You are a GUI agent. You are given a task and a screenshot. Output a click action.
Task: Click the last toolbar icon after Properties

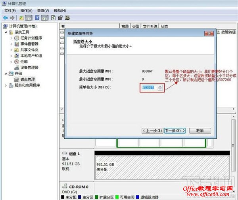click(x=67, y=18)
